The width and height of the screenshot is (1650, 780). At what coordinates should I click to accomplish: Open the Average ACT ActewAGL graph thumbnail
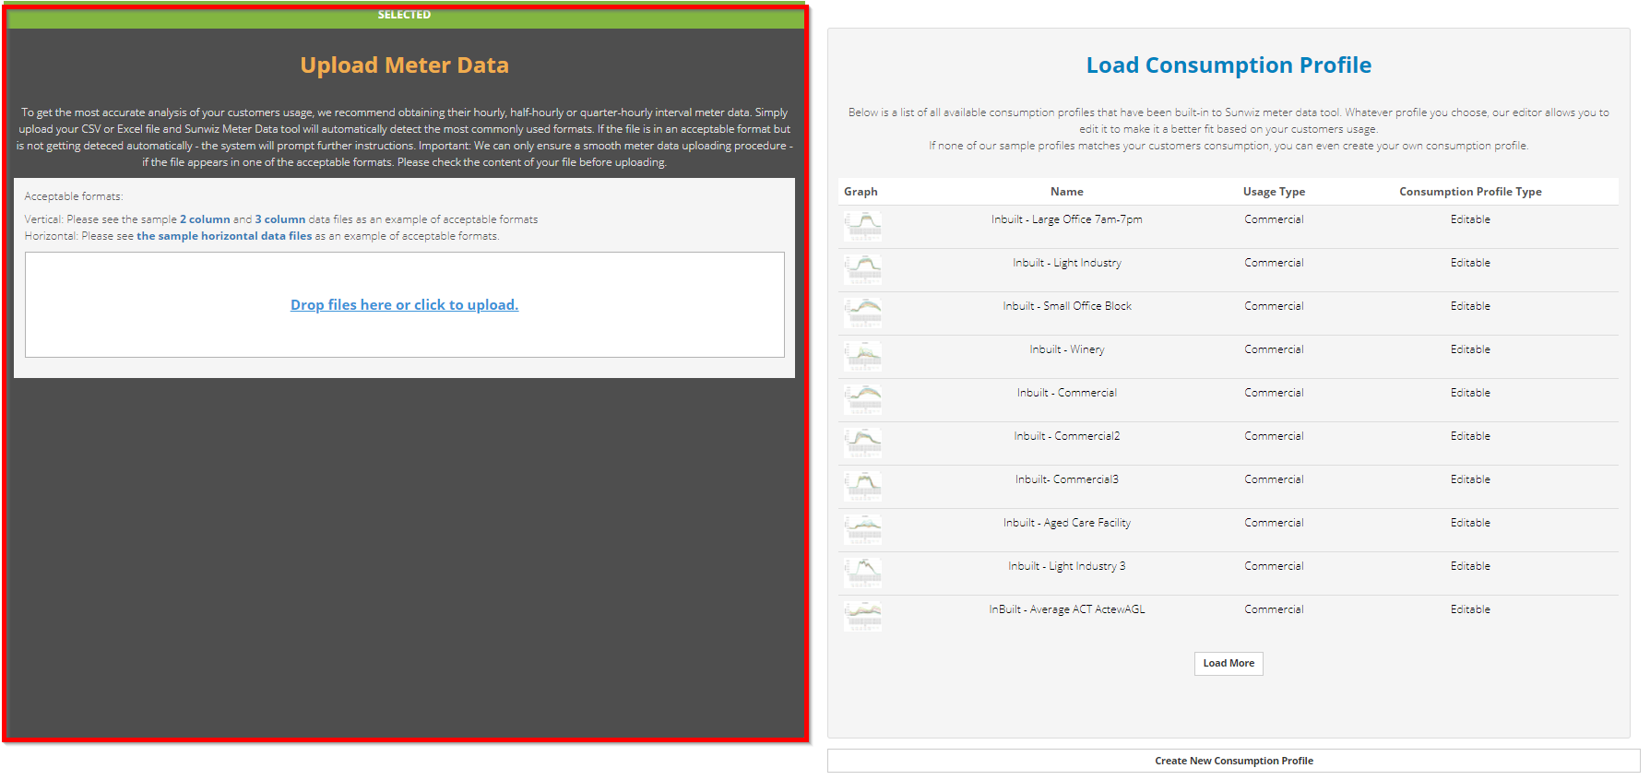click(863, 616)
